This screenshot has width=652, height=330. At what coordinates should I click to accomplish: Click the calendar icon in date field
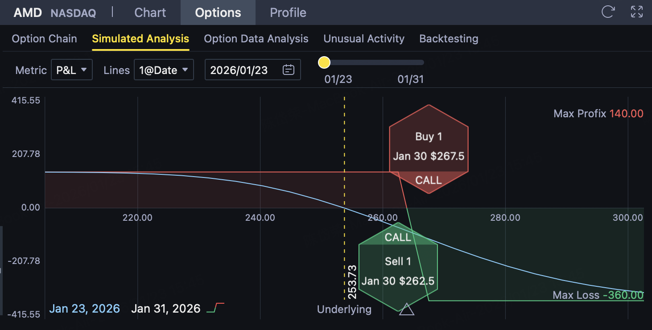pos(289,70)
